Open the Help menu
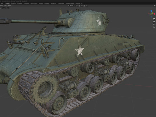 [2, 3]
